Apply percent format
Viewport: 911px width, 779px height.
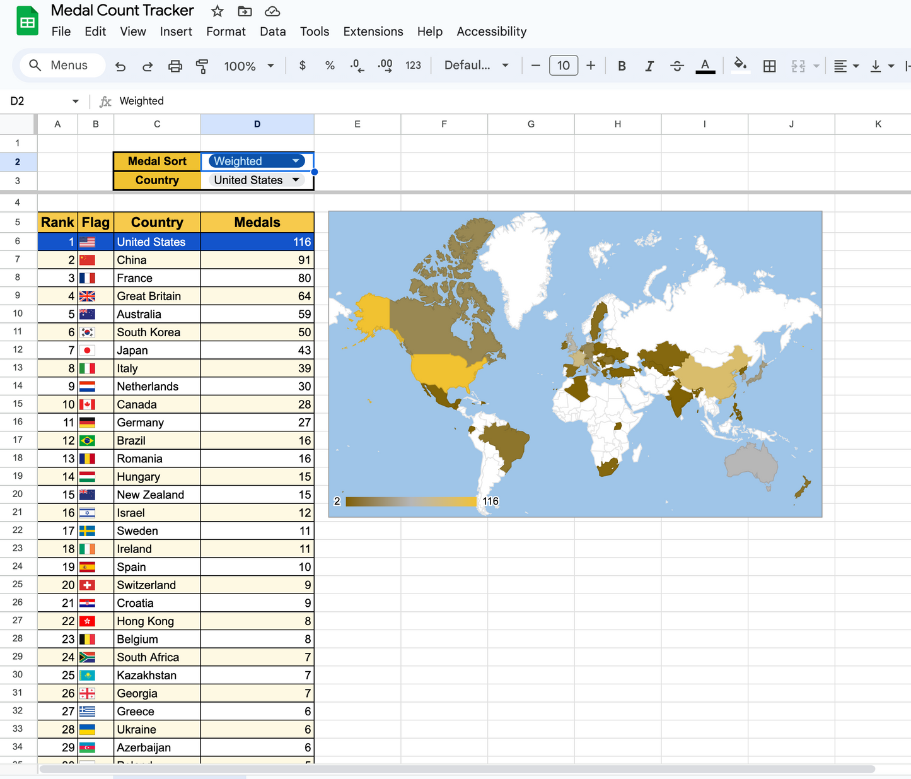coord(329,65)
